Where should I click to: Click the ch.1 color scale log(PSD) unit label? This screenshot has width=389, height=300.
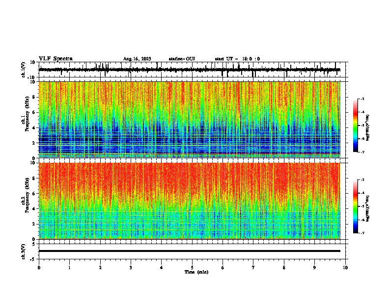coord(368,127)
